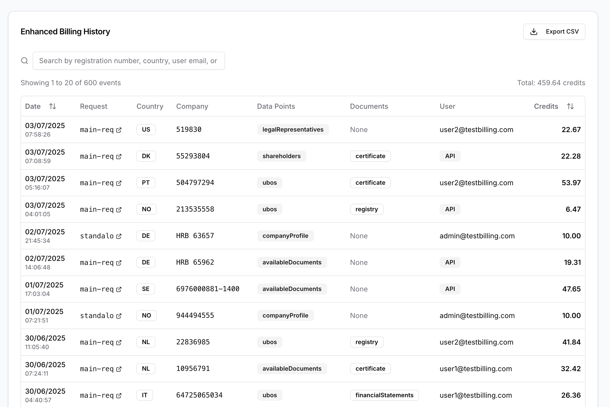Click the Date column sort arrows icon
The height and width of the screenshot is (407, 610).
pos(53,106)
